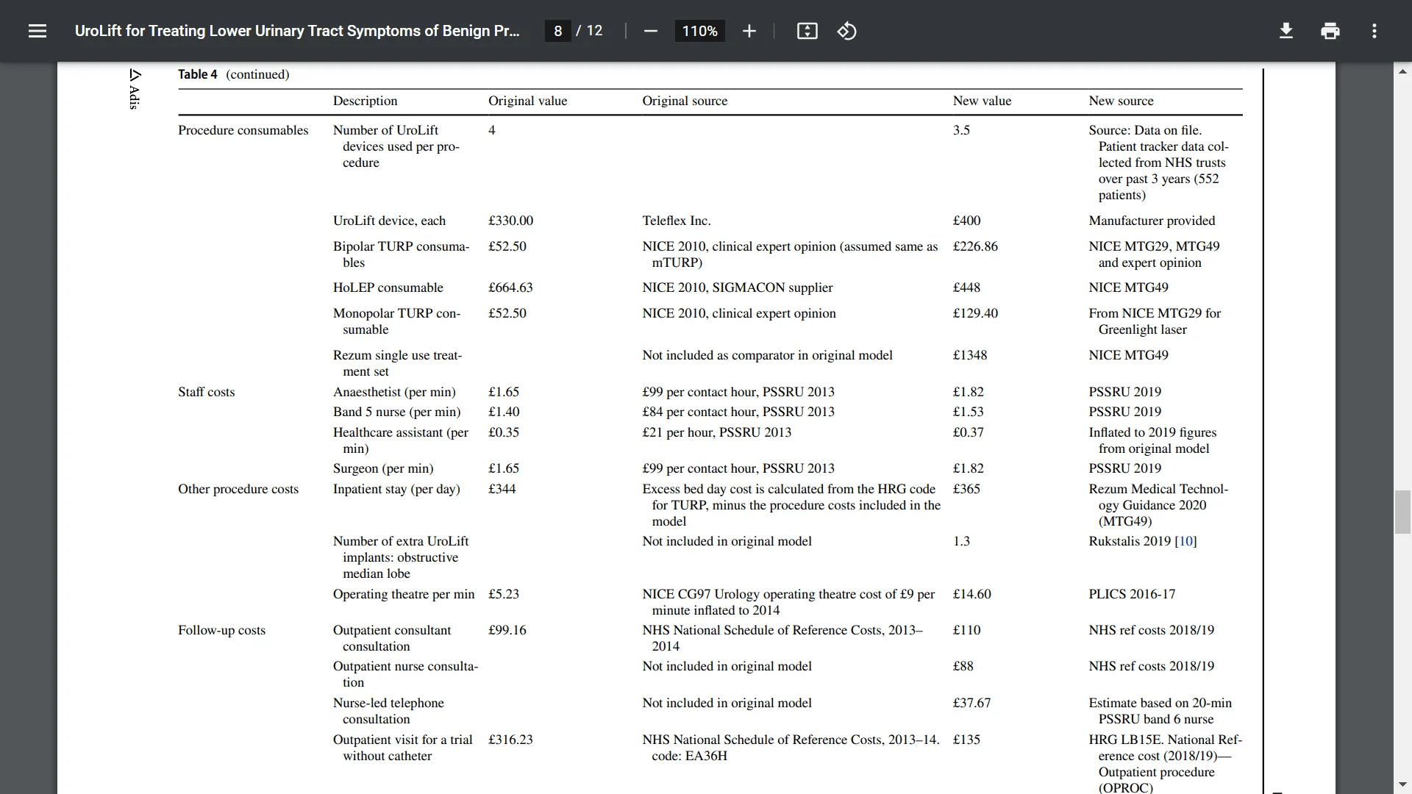Click the £37.67 telephone consultation value

point(972,703)
